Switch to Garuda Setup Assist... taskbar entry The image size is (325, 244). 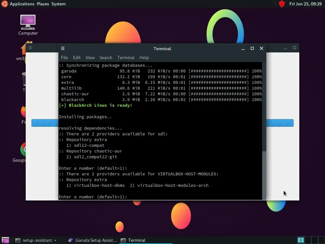[x=93, y=240]
